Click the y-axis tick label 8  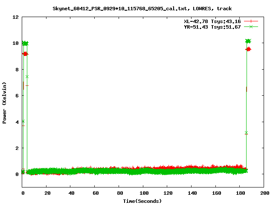pos(17,70)
